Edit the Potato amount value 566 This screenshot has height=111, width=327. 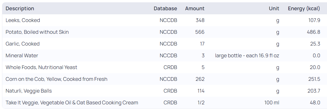pos(200,32)
